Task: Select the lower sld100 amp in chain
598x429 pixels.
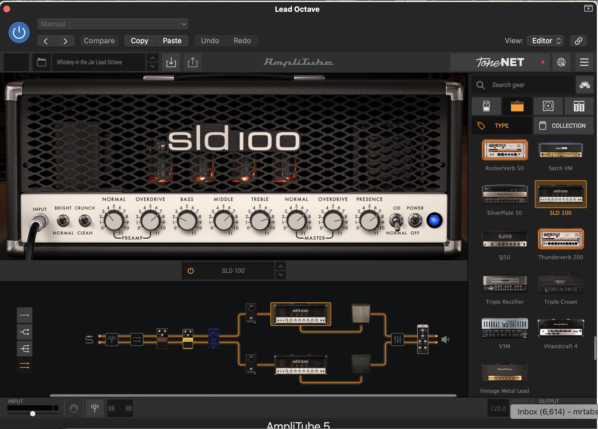Action: (301, 365)
